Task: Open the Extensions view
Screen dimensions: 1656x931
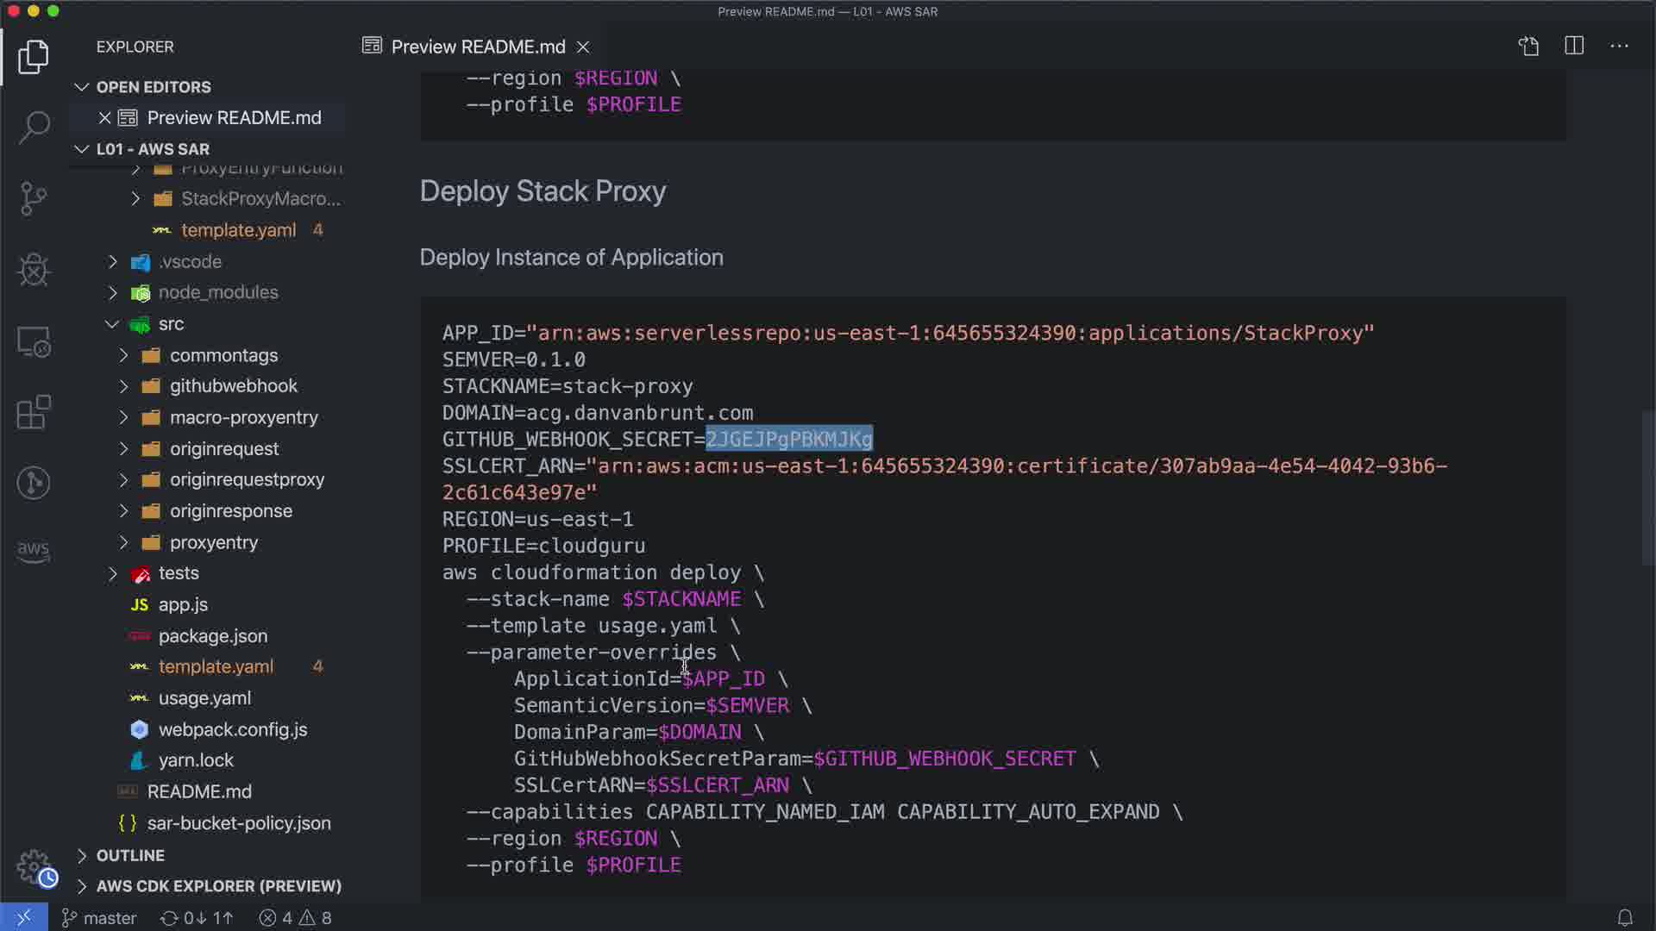Action: (x=34, y=412)
